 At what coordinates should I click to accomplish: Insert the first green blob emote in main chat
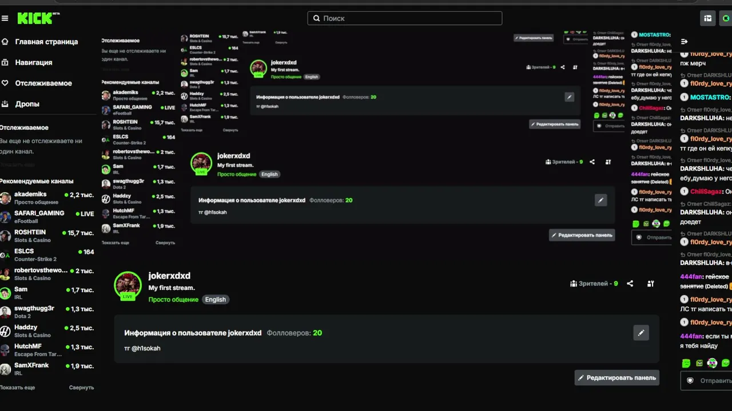(686, 363)
